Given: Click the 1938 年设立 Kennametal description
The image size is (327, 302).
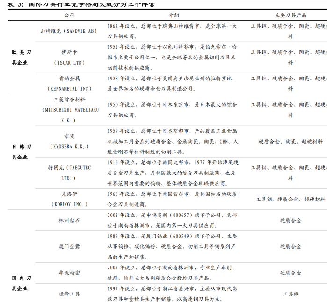Looking at the screenshot, I should pos(171,84).
